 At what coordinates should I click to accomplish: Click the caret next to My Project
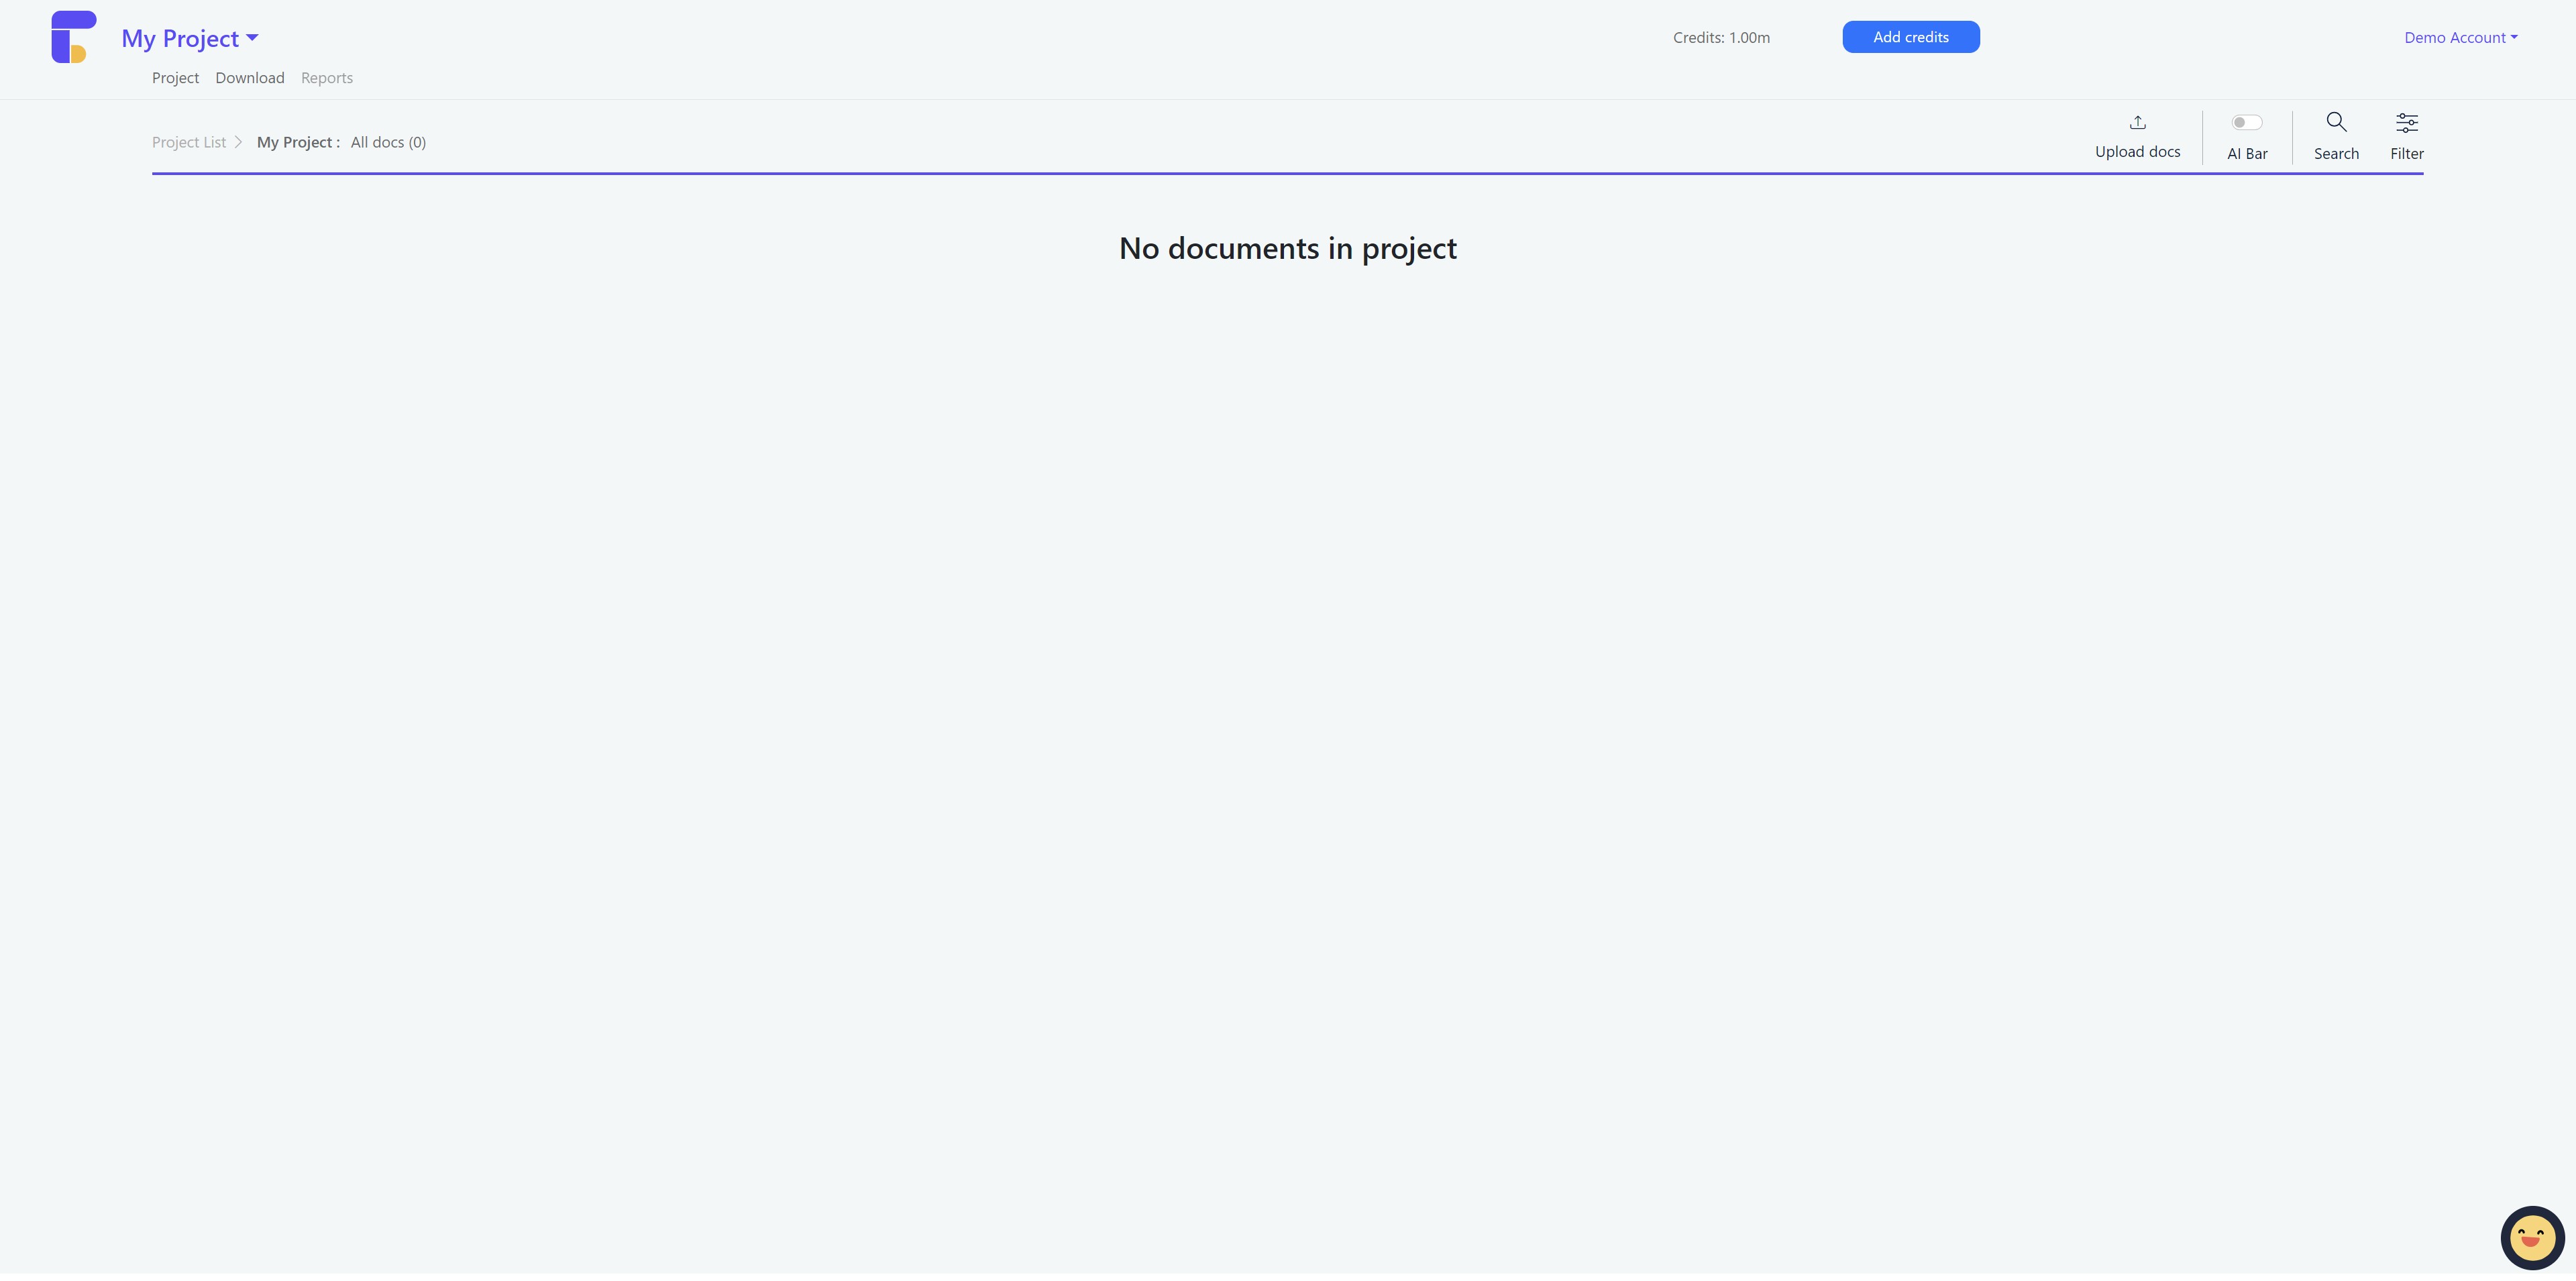(252, 38)
